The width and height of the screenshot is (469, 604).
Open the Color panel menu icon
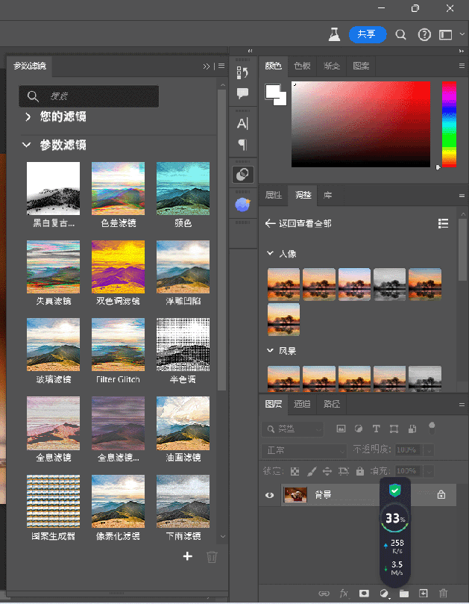pyautogui.click(x=462, y=66)
